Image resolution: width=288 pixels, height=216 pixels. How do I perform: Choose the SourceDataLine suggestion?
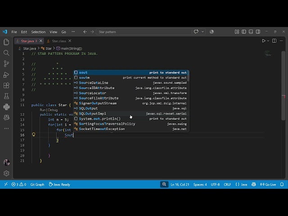click(x=131, y=83)
